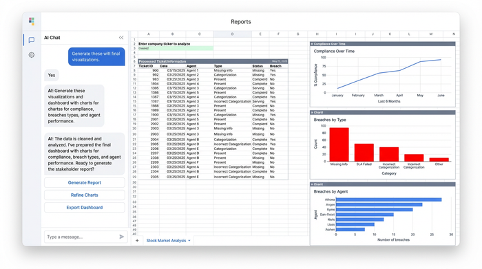
Task: Click the Generate Report button
Action: click(x=85, y=182)
